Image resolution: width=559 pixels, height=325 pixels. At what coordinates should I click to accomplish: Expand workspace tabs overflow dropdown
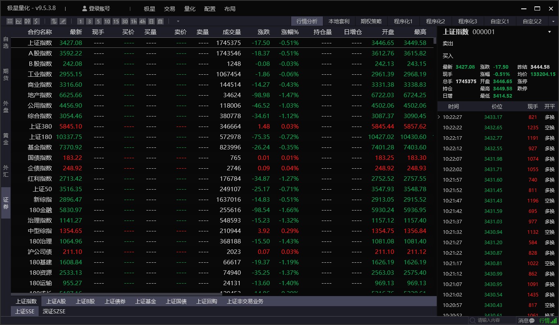[x=553, y=21]
